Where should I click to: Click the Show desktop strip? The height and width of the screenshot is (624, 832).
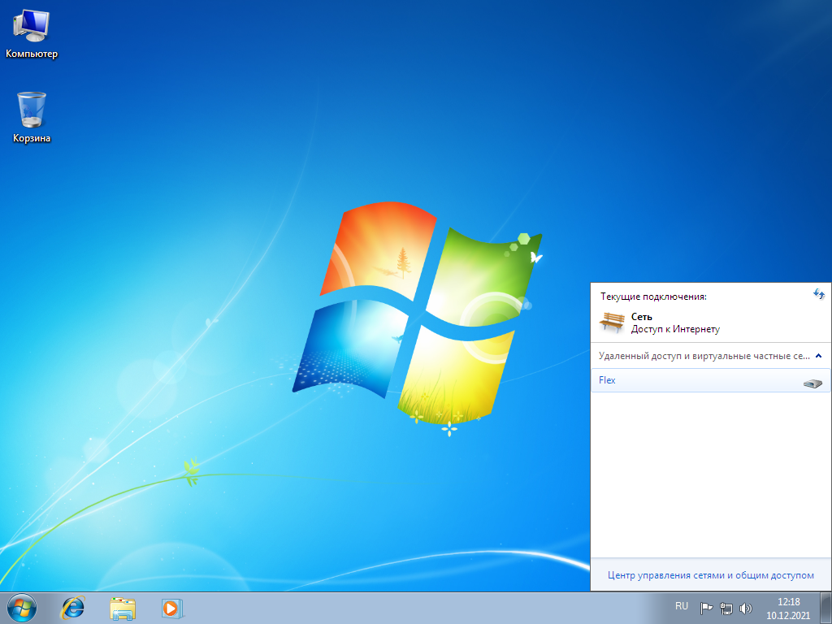826,608
